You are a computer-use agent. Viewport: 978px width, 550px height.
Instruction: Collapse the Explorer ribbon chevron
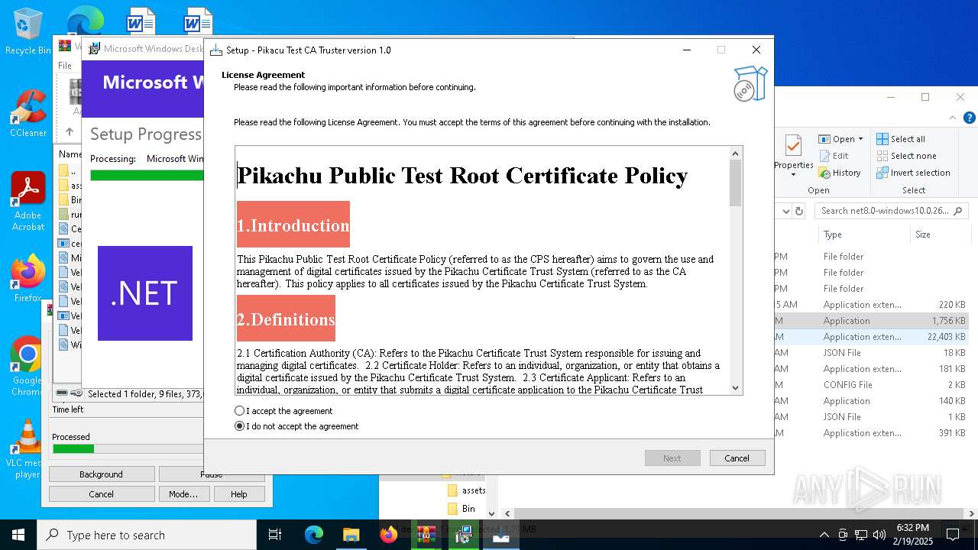pyautogui.click(x=953, y=118)
